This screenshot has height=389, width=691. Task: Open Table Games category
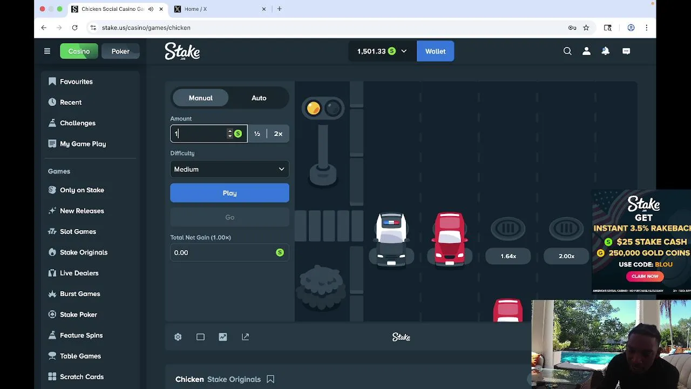80,356
